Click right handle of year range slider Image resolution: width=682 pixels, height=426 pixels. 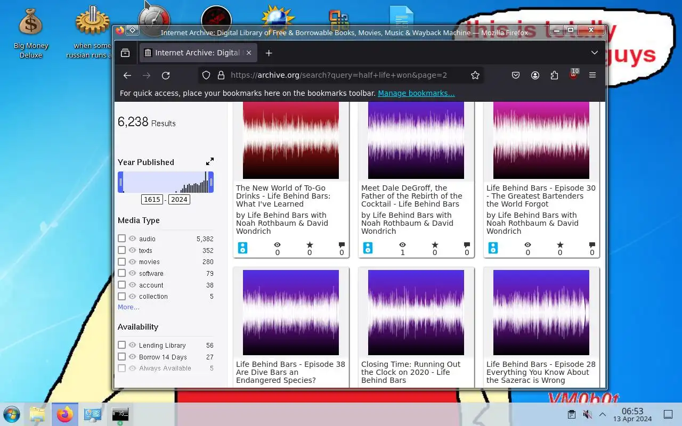coord(211,182)
